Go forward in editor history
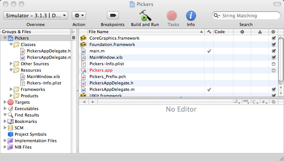This screenshot has height=161, width=284. pos(93,102)
